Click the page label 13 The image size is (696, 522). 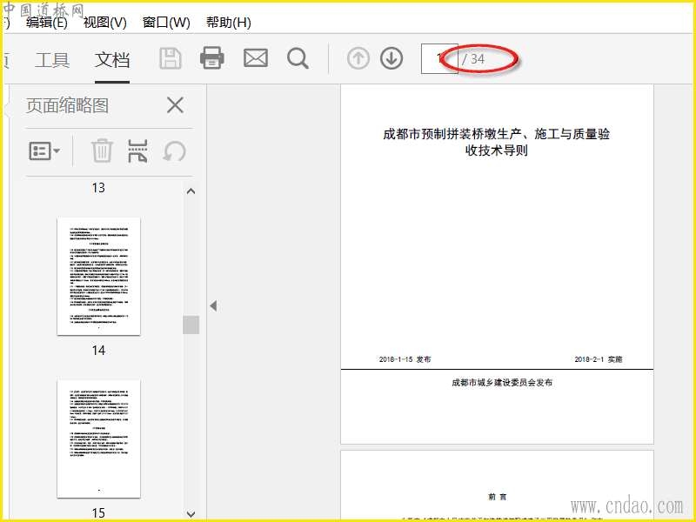(98, 188)
